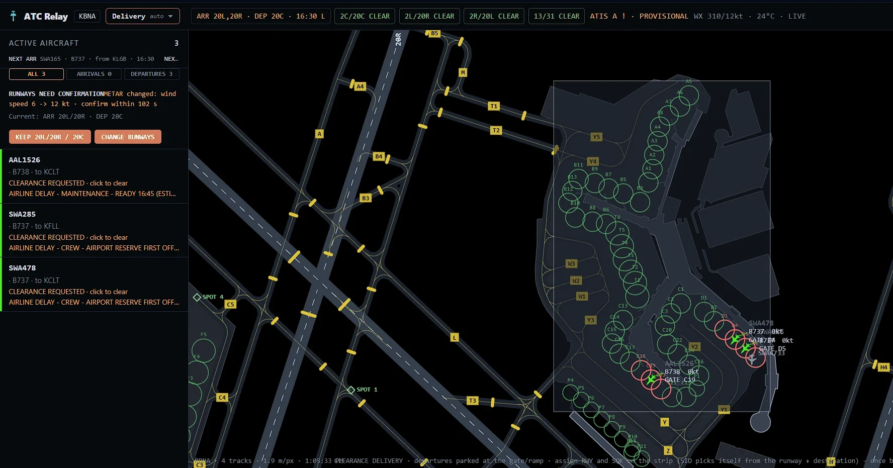
Task: Toggle the 2L/20R CLEAR runway status
Action: 429,16
